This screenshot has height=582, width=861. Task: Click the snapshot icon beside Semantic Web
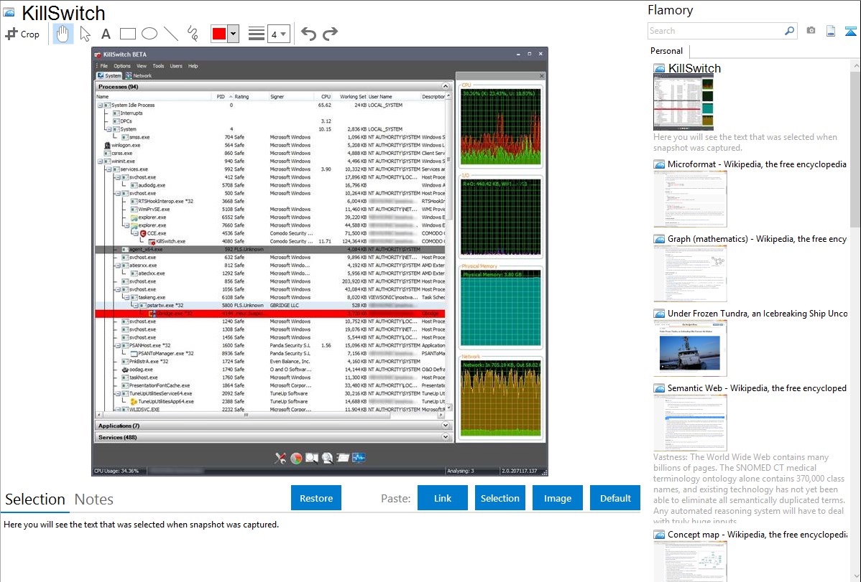[x=659, y=388]
